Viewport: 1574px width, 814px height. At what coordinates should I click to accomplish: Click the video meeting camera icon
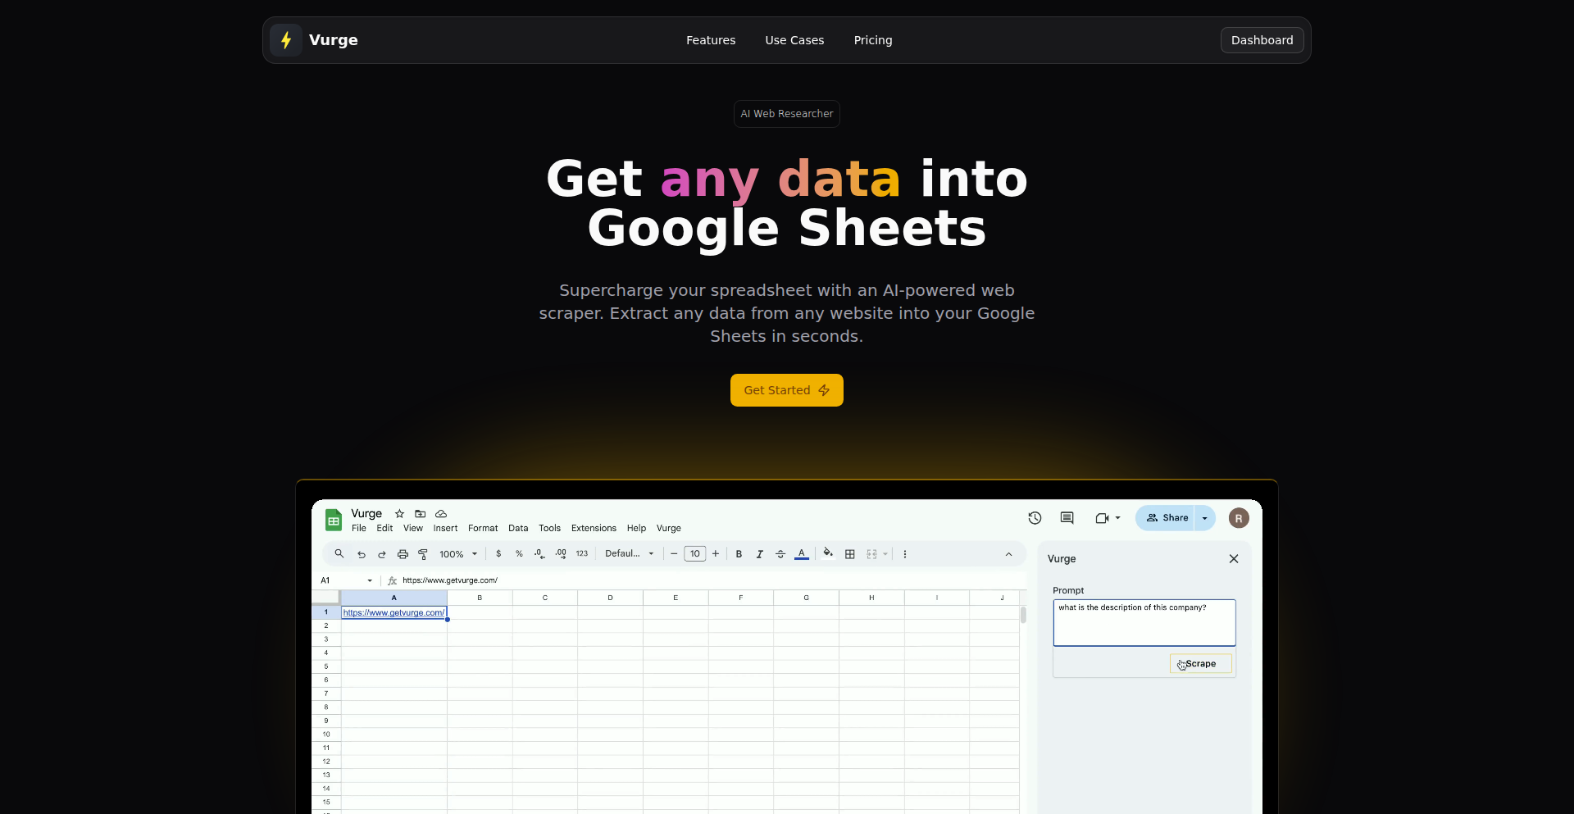tap(1102, 518)
